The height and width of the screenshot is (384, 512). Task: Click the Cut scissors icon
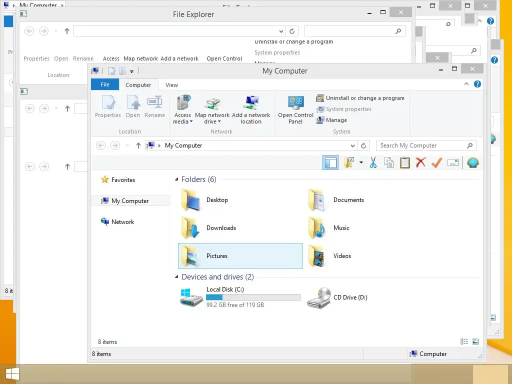[x=373, y=162]
